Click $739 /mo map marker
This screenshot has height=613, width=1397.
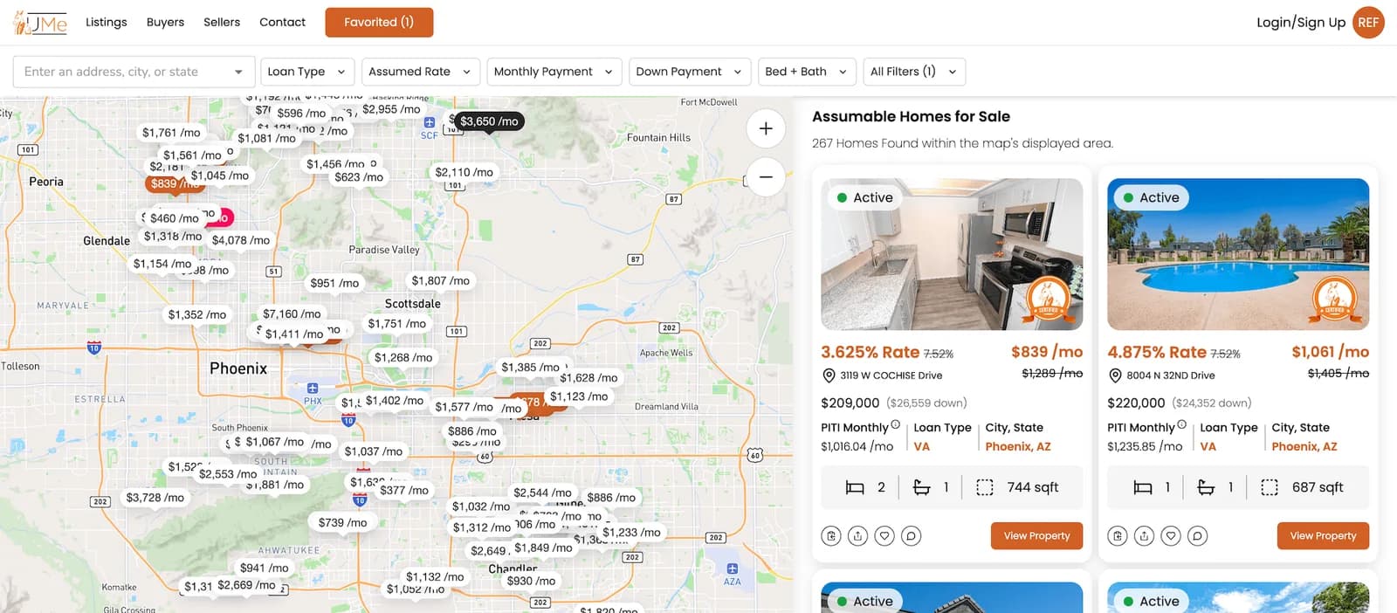coord(342,522)
